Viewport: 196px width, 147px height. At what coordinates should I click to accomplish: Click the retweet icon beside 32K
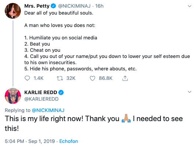coord(60,78)
